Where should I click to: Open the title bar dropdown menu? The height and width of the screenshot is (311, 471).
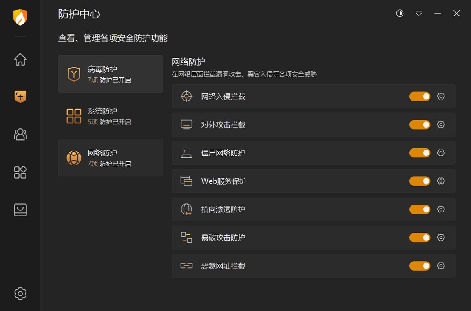pyautogui.click(x=419, y=13)
